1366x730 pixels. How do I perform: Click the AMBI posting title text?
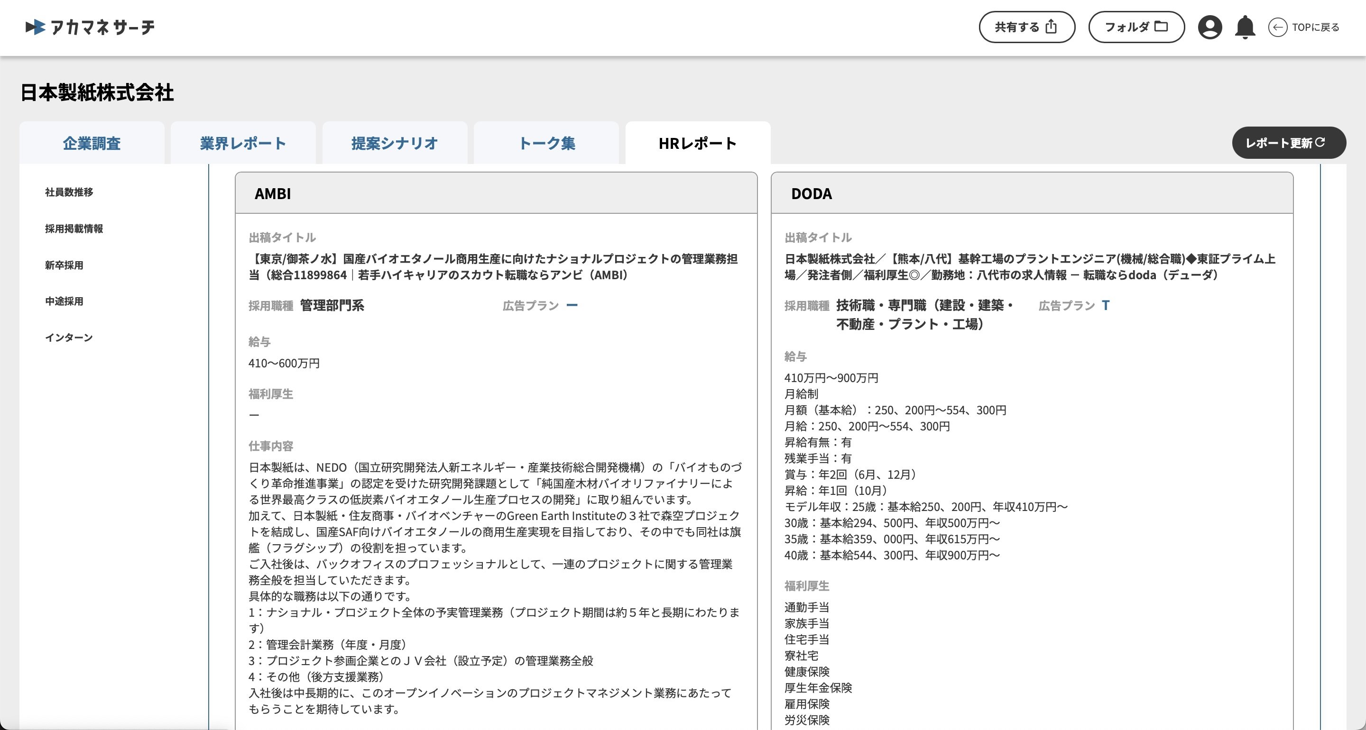(493, 267)
